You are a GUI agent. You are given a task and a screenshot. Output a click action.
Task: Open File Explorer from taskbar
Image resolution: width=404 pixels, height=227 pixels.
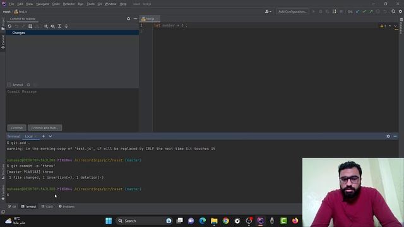tap(214, 221)
